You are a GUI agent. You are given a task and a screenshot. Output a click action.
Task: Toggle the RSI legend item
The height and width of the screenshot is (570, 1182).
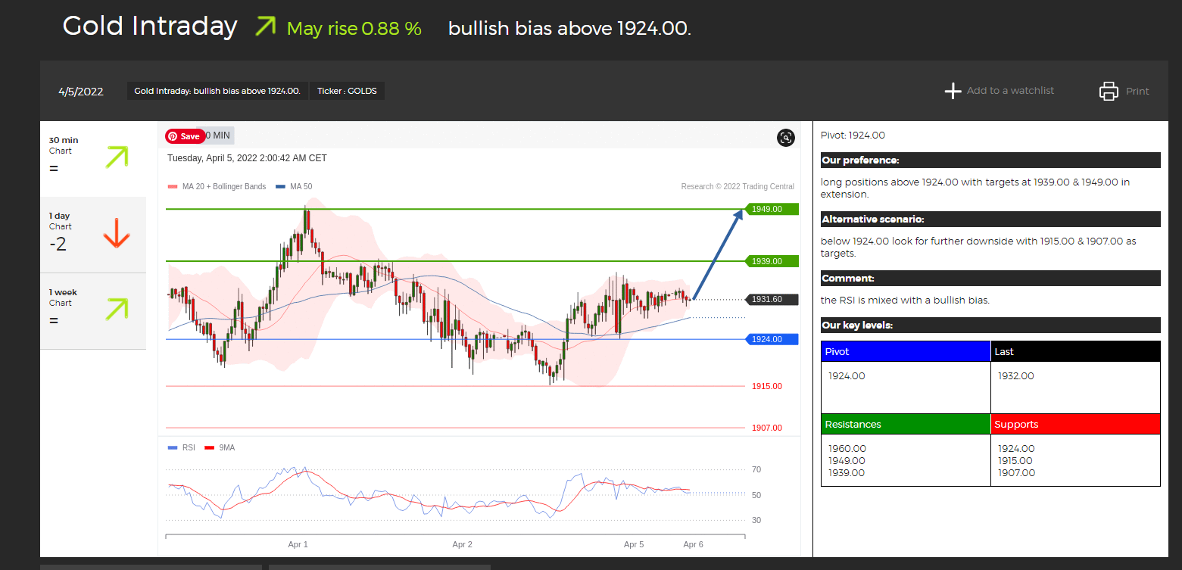coord(181,447)
